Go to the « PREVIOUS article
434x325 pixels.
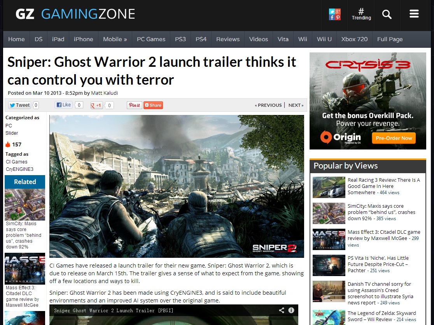pyautogui.click(x=268, y=105)
